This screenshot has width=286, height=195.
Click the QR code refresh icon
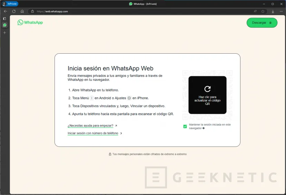pyautogui.click(x=207, y=89)
